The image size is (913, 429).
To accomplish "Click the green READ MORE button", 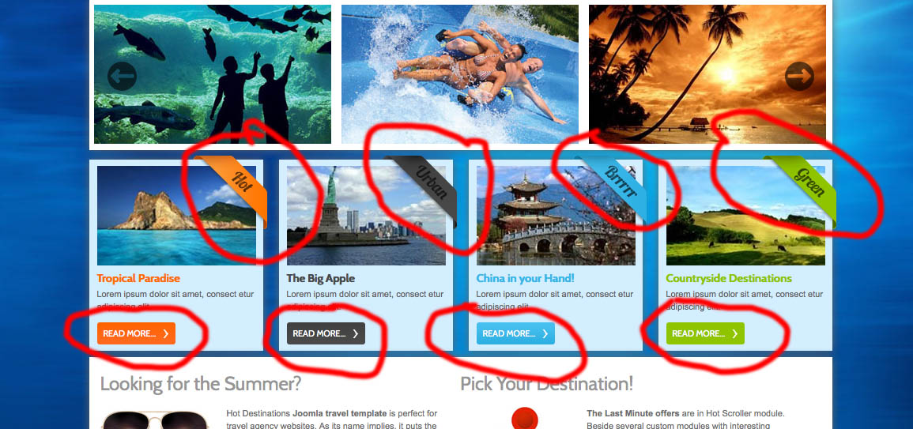I will pos(705,333).
